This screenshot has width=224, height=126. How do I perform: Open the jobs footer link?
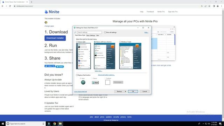pos(91,117)
